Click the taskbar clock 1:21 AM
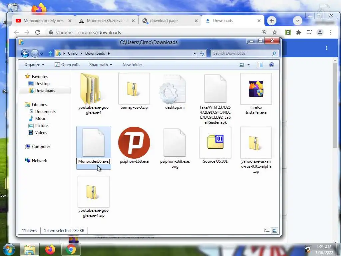 (324, 247)
